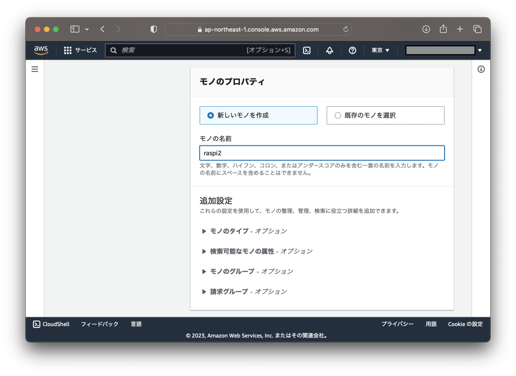
Task: Select 新しいモノを作成 radio option
Action: point(258,115)
